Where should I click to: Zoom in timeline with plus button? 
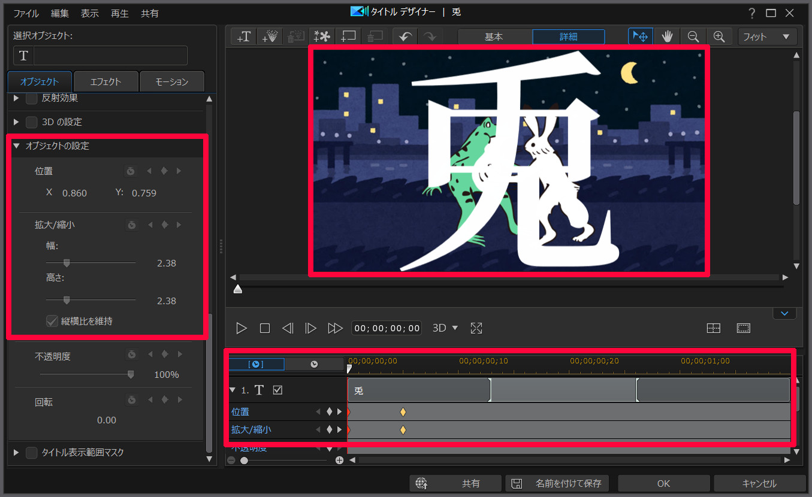coord(339,460)
